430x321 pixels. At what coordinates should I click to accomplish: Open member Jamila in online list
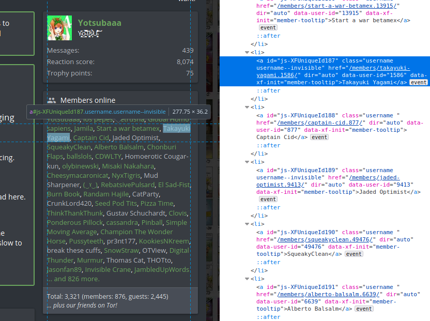(83, 129)
